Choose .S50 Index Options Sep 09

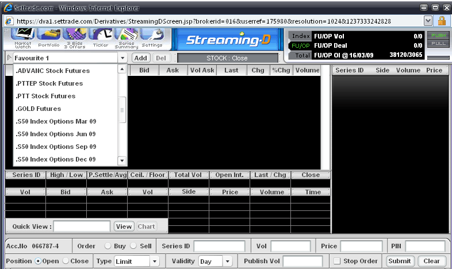(x=66, y=147)
